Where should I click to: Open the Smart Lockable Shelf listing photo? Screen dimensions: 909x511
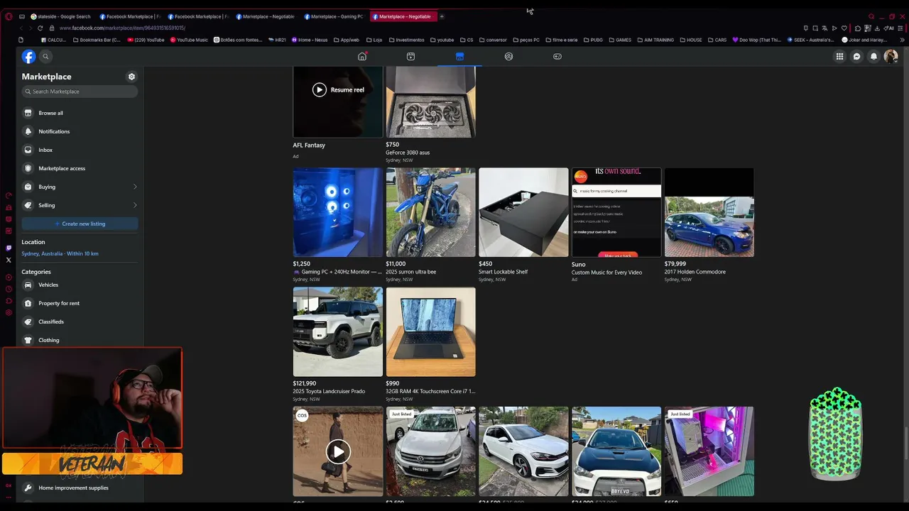[x=523, y=212]
